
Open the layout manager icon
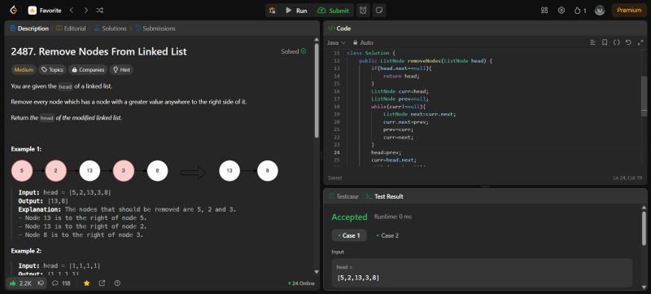(x=544, y=11)
